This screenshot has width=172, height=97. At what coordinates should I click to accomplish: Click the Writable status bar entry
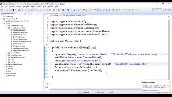click(86, 92)
